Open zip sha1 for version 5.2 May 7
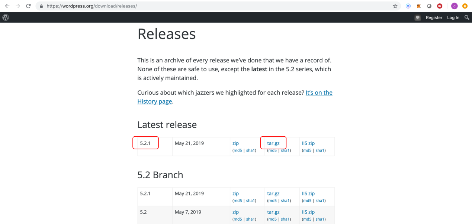Viewport: 472px width, 224px height. click(250, 219)
